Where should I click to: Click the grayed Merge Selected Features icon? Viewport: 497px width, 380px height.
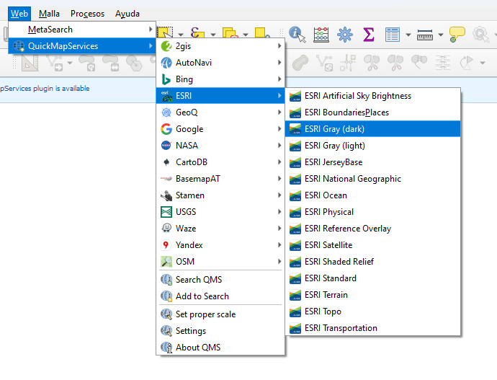point(419,62)
